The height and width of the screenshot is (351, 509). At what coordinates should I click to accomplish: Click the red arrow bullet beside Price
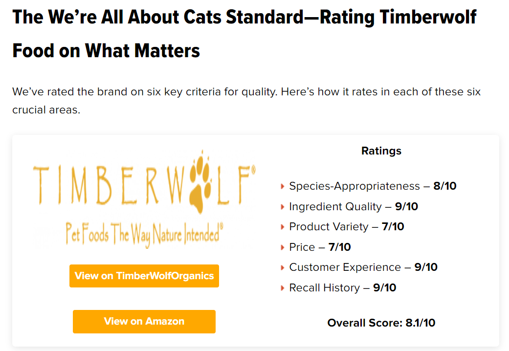pos(283,247)
